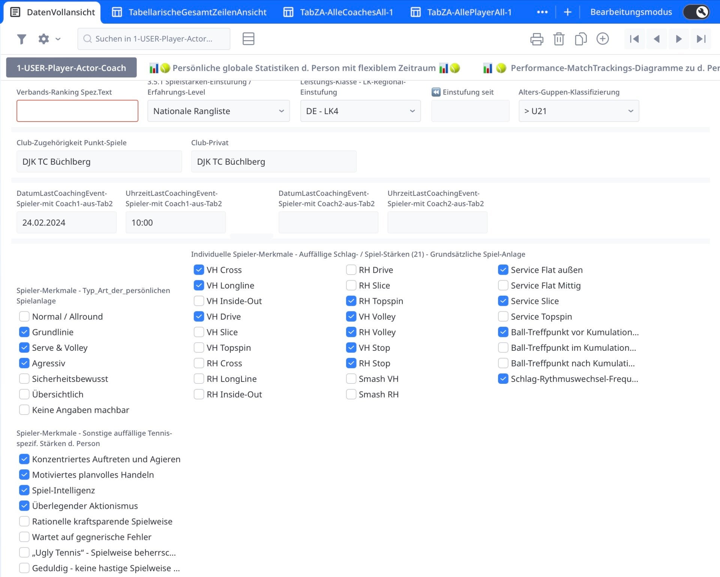Switch to TabZA-AlleCoachesAll-1 tab
The height and width of the screenshot is (577, 720).
coord(338,12)
